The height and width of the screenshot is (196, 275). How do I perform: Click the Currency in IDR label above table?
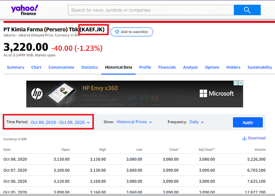(15, 139)
